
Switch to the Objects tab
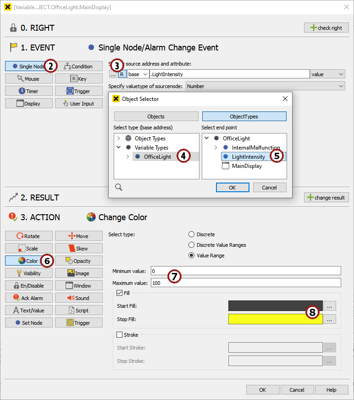[156, 117]
